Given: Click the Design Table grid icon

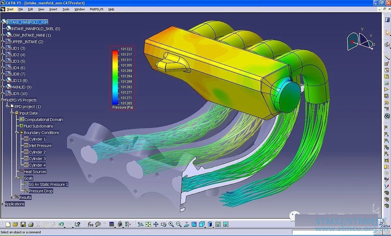Looking at the screenshot, I should pos(111,224).
